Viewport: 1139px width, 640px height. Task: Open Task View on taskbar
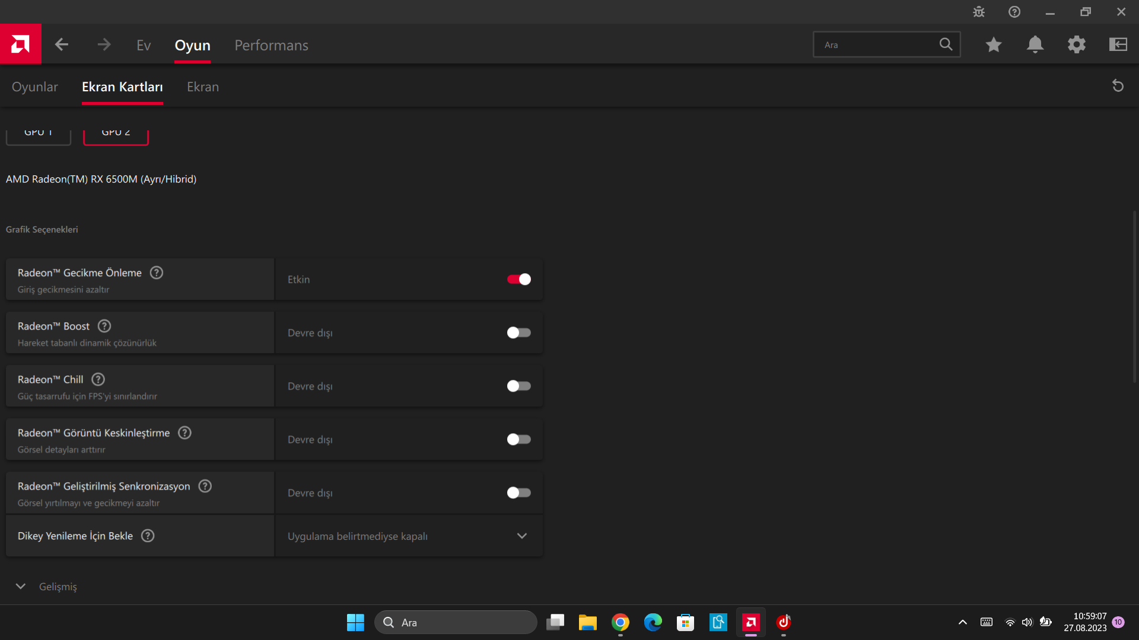pyautogui.click(x=555, y=622)
